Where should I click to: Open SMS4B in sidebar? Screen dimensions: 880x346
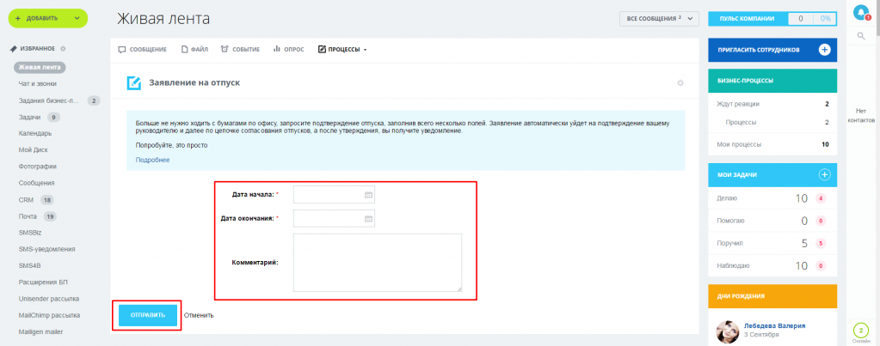click(30, 265)
